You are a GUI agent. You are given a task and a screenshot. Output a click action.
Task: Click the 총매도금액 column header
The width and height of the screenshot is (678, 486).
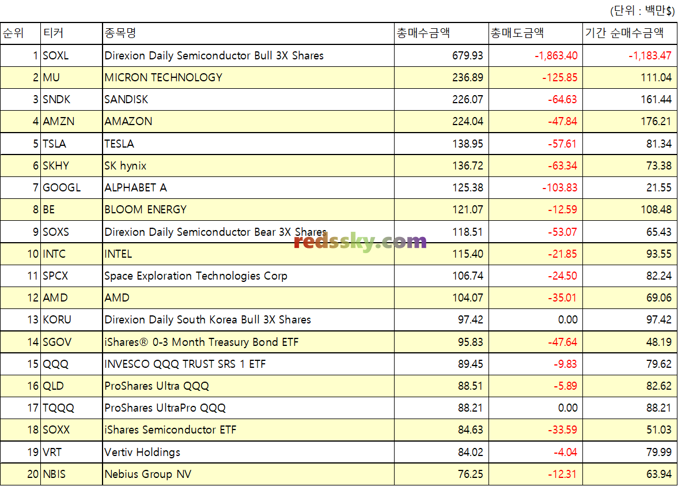tap(536, 33)
